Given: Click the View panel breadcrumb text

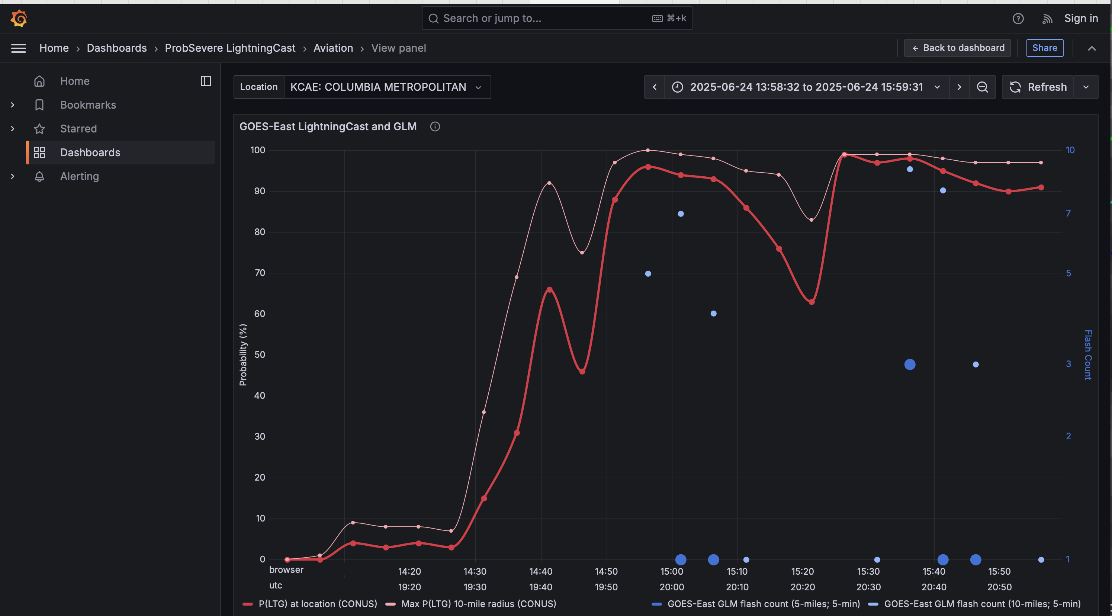Looking at the screenshot, I should tap(398, 48).
